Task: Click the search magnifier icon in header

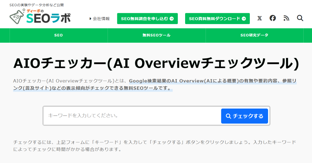Action: (x=300, y=18)
